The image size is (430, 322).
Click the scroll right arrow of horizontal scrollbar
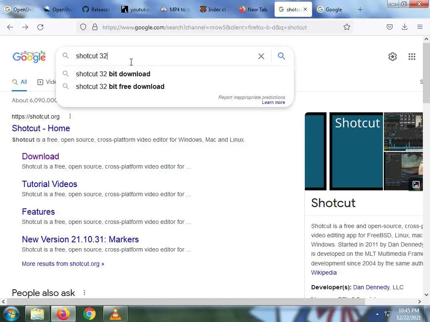coord(420,301)
